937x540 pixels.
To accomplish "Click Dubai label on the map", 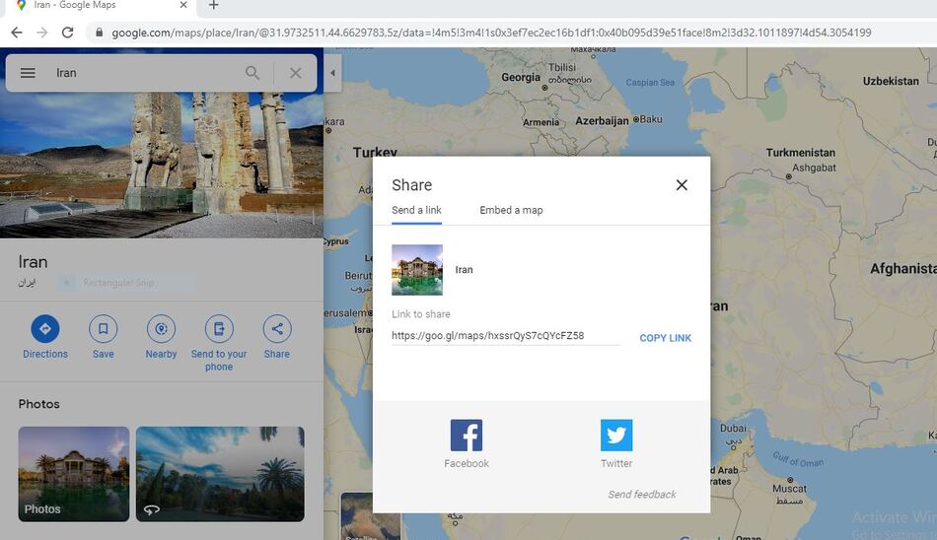I will [733, 429].
